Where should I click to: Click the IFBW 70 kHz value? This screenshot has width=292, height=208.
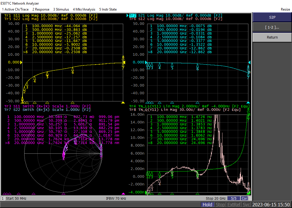tap(116, 199)
